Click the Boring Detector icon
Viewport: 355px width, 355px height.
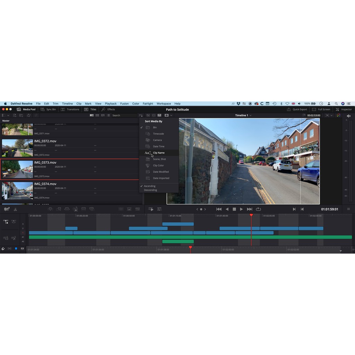(7, 209)
